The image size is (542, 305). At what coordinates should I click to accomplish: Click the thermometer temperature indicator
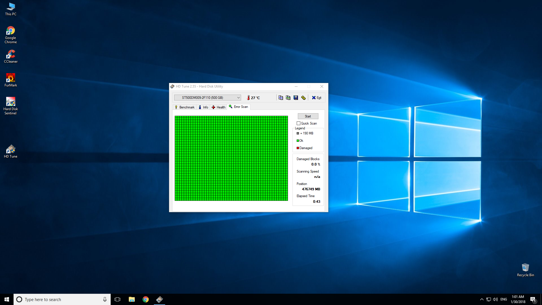248,98
